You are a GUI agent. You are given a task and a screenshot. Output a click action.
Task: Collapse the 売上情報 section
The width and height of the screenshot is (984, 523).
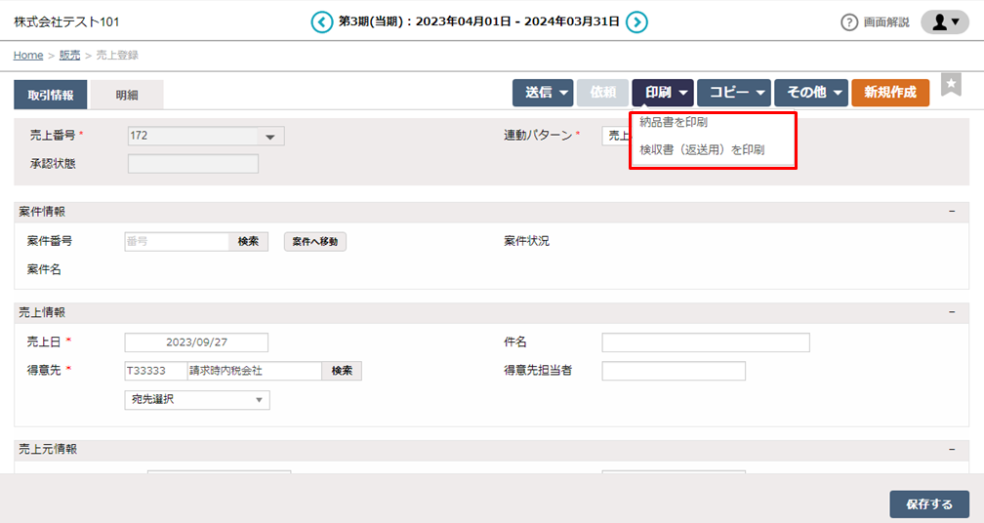click(952, 312)
